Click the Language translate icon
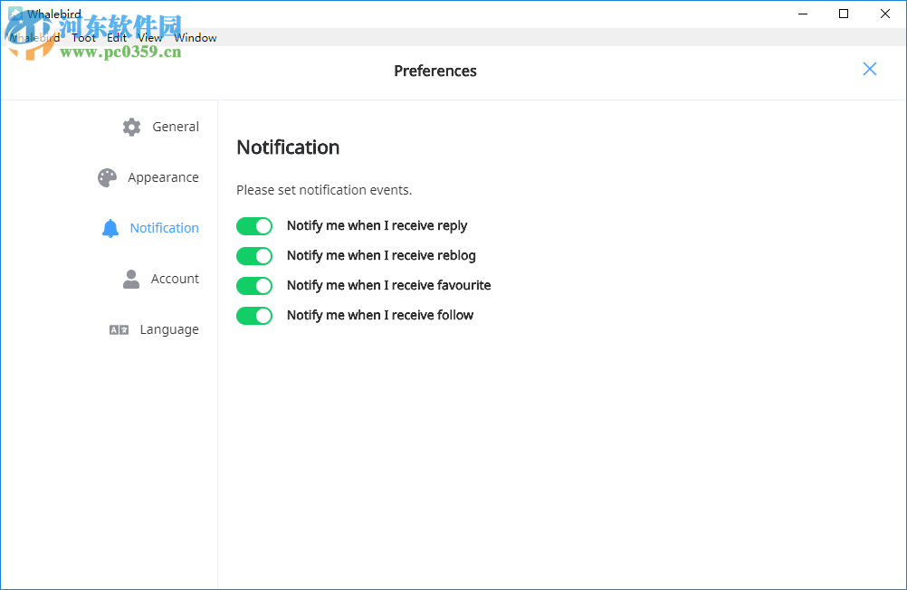 coord(119,329)
